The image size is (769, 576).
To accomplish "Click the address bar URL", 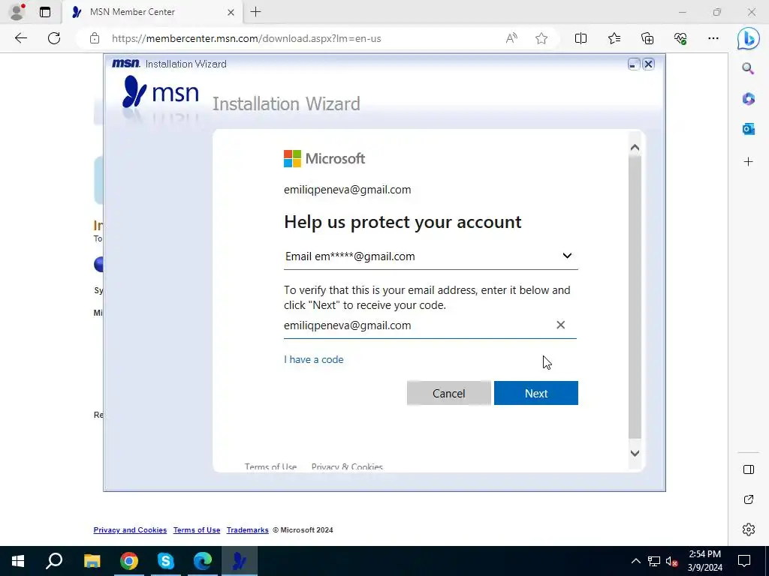I will 246,38.
